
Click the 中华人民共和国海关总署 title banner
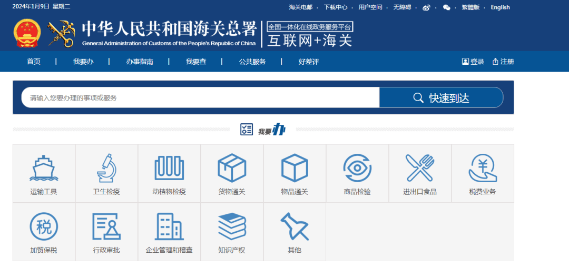click(170, 33)
